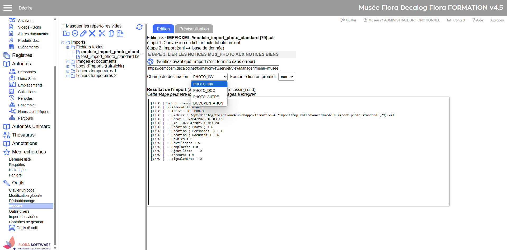Check Masquer les répertoires vides
Image resolution: width=507 pixels, height=250 pixels.
click(x=63, y=26)
